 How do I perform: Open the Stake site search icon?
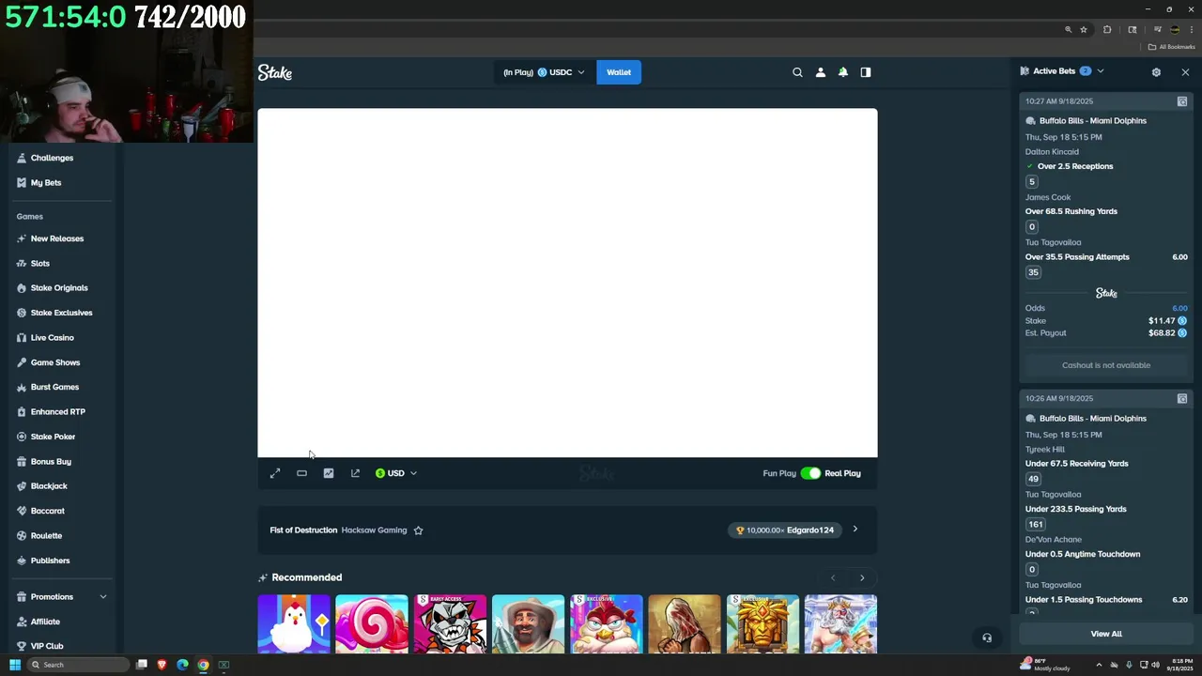click(x=797, y=72)
